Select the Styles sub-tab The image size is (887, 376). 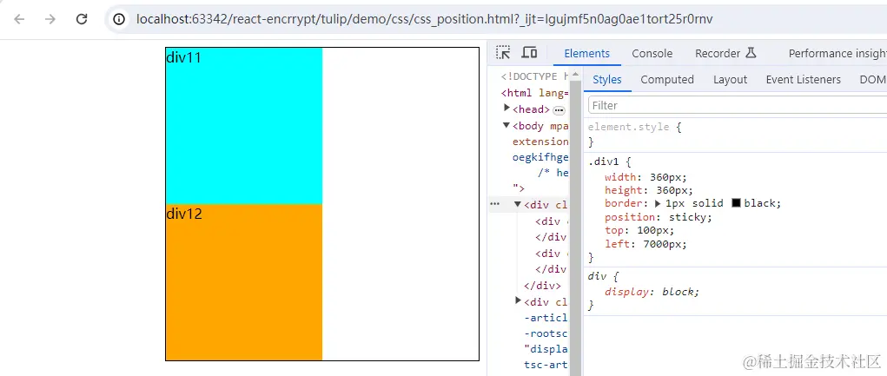click(607, 80)
